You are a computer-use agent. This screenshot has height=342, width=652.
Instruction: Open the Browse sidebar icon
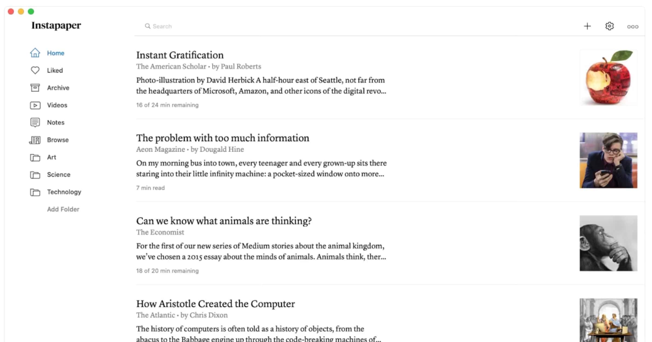pyautogui.click(x=35, y=140)
